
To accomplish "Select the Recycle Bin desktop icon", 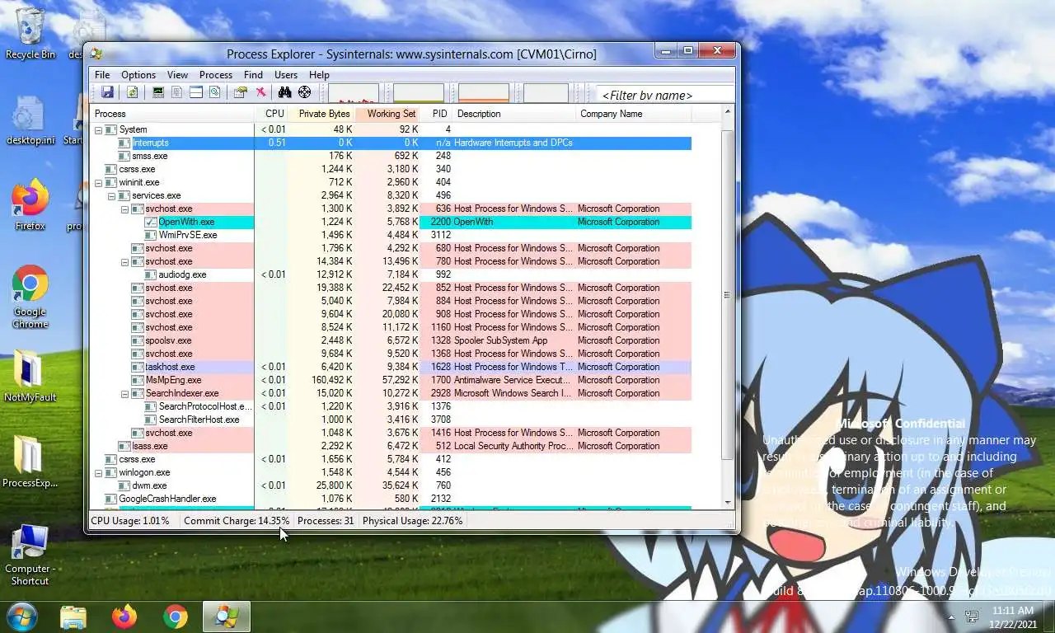I will pos(30,34).
